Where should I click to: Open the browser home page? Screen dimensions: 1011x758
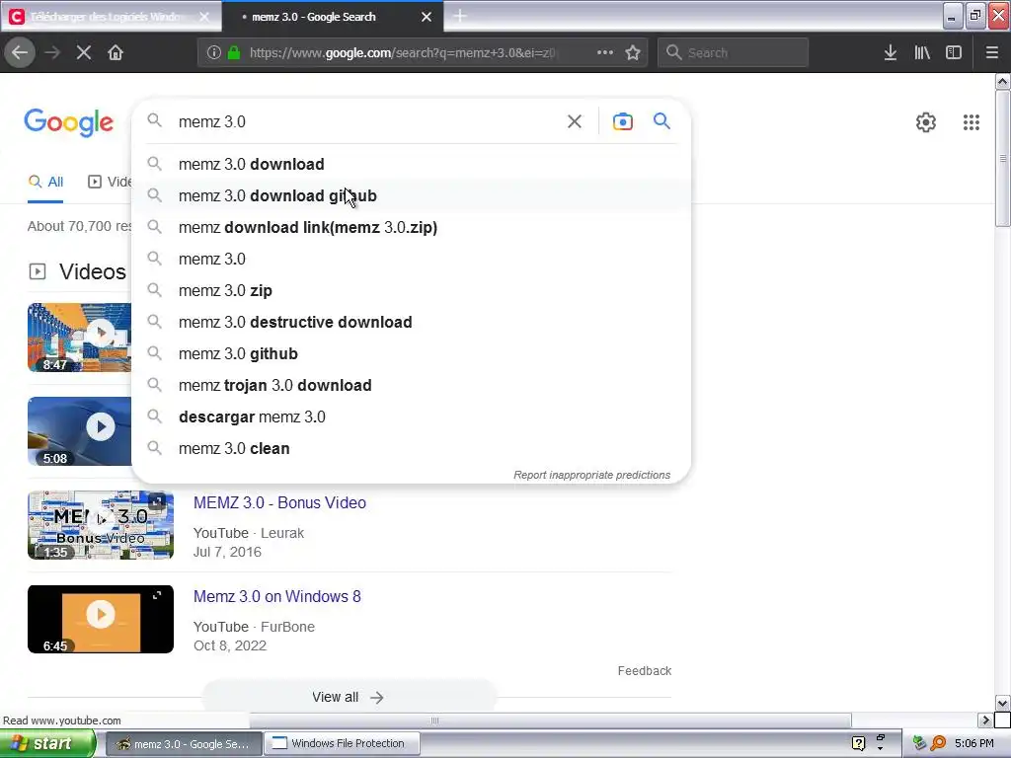116,52
